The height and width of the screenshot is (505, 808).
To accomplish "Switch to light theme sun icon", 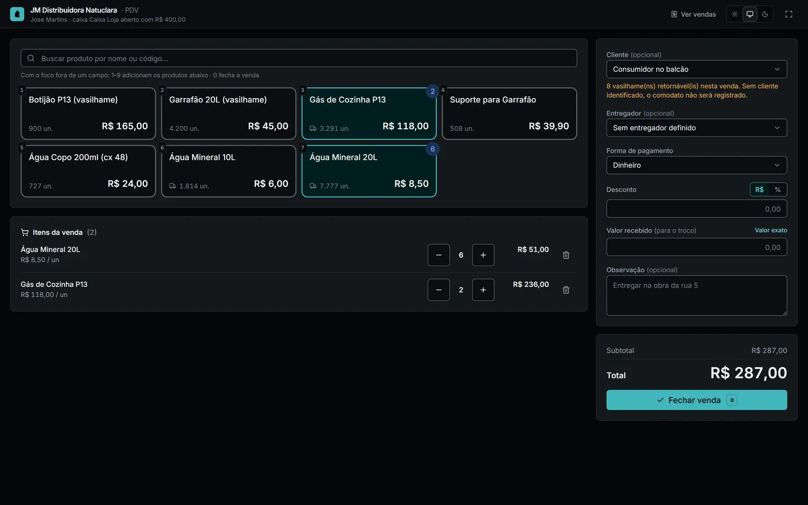I will tap(734, 14).
